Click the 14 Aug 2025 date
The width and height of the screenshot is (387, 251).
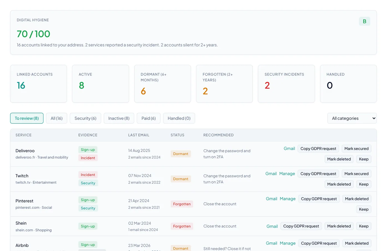(139, 151)
